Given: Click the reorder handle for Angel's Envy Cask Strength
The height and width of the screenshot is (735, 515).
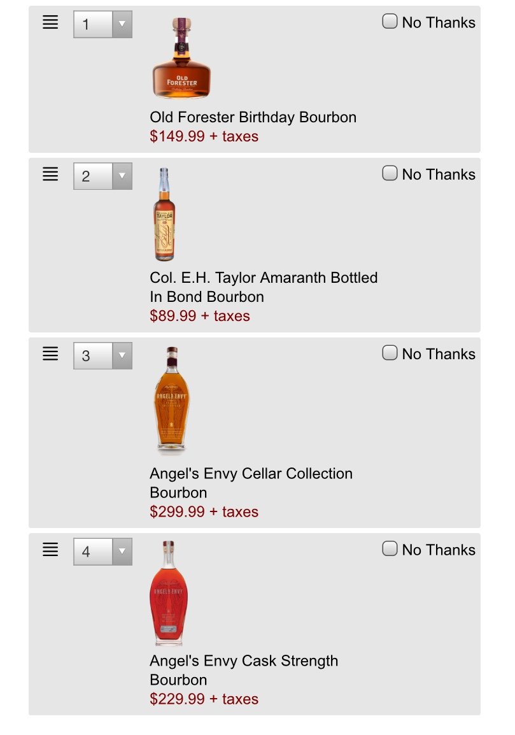Looking at the screenshot, I should (x=51, y=550).
